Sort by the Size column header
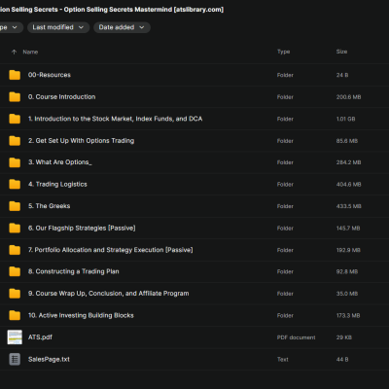This screenshot has width=389, height=389. (341, 52)
